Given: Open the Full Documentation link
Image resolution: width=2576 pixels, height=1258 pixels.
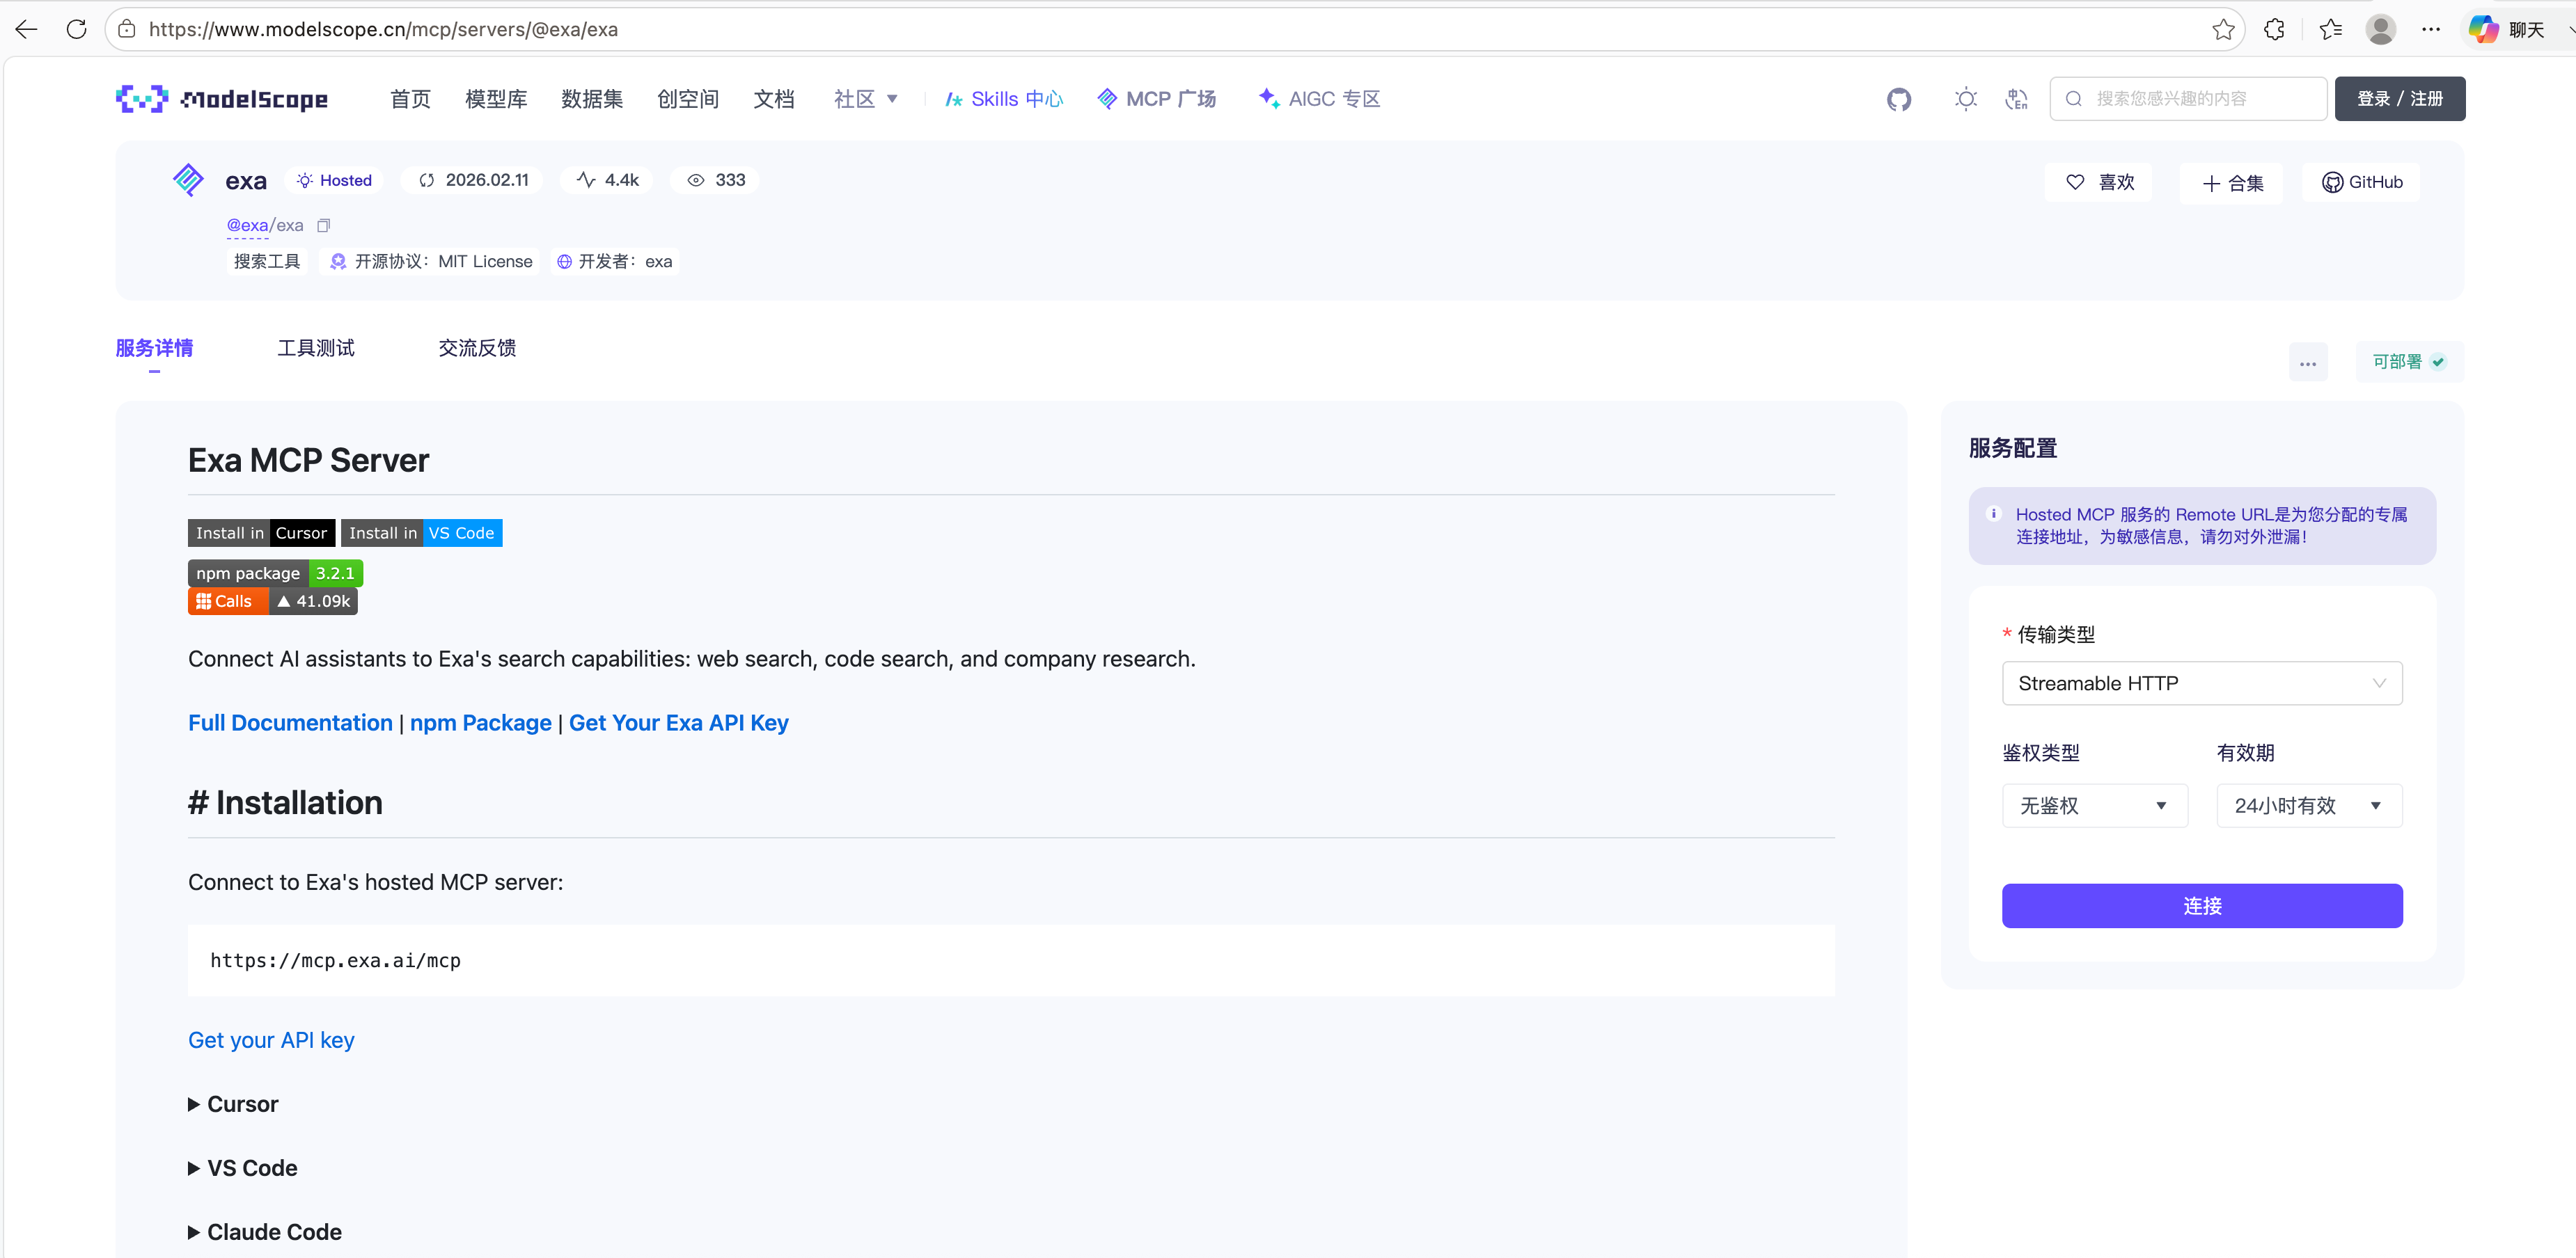Looking at the screenshot, I should click(290, 722).
